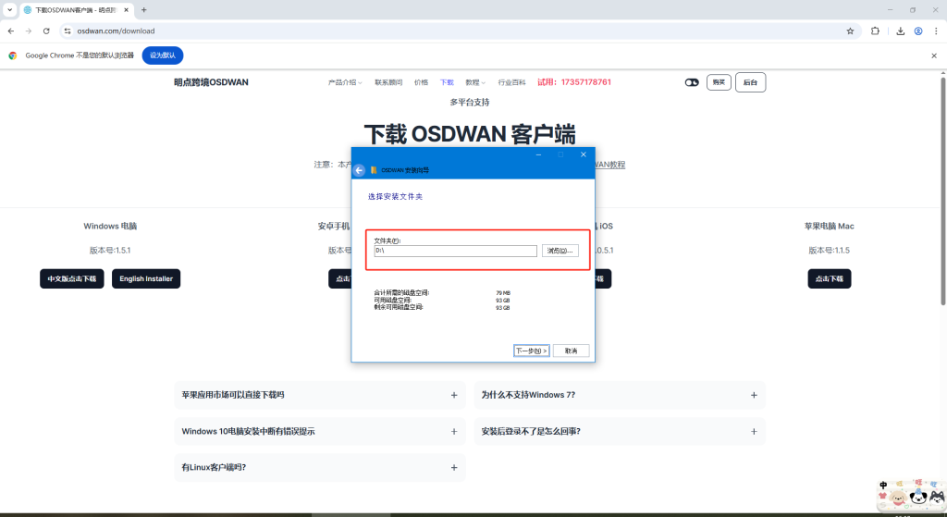
Task: Expand the 教程 navigation dropdown
Action: [x=475, y=82]
